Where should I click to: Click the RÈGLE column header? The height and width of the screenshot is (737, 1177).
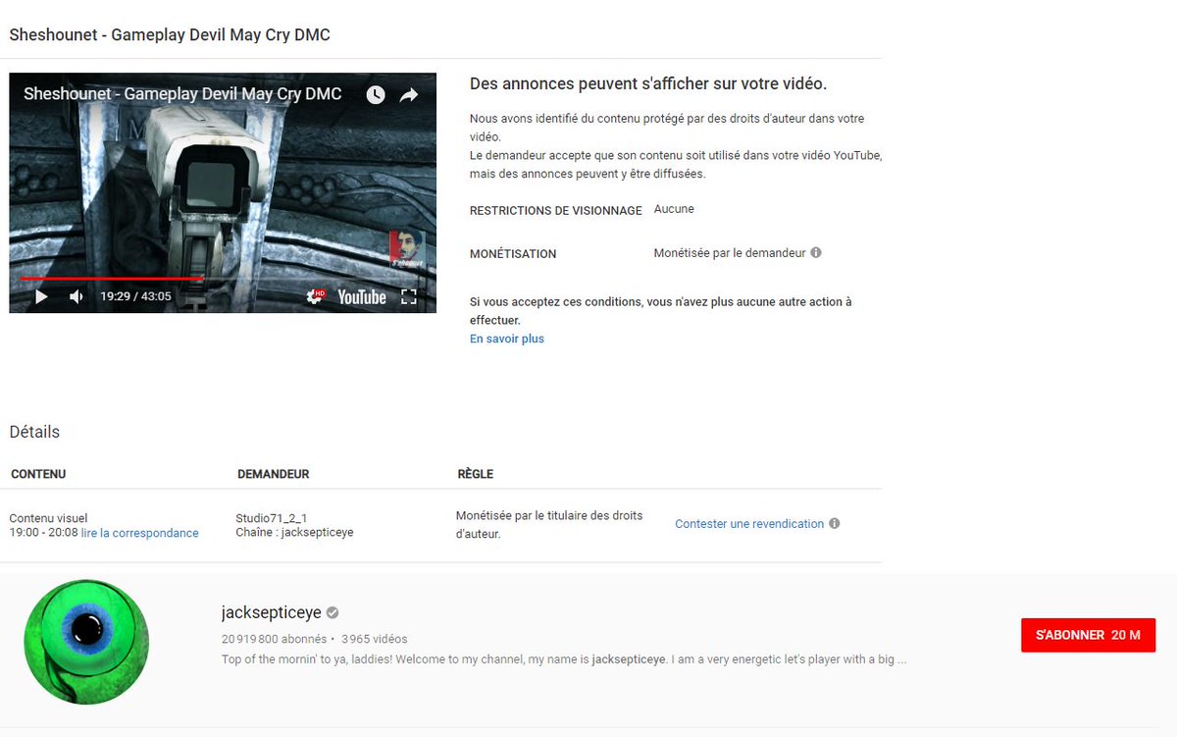coord(476,474)
